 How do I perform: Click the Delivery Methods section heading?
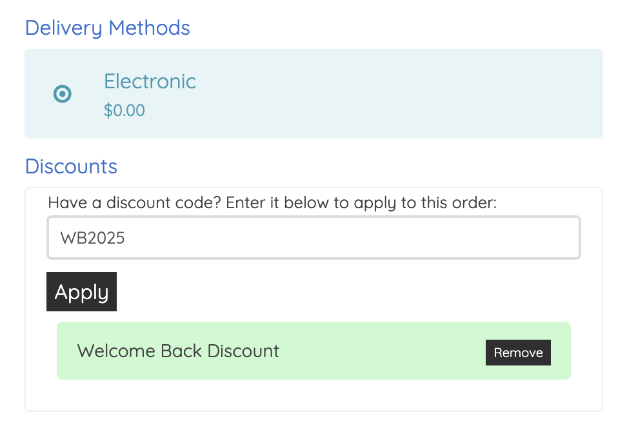pos(107,28)
